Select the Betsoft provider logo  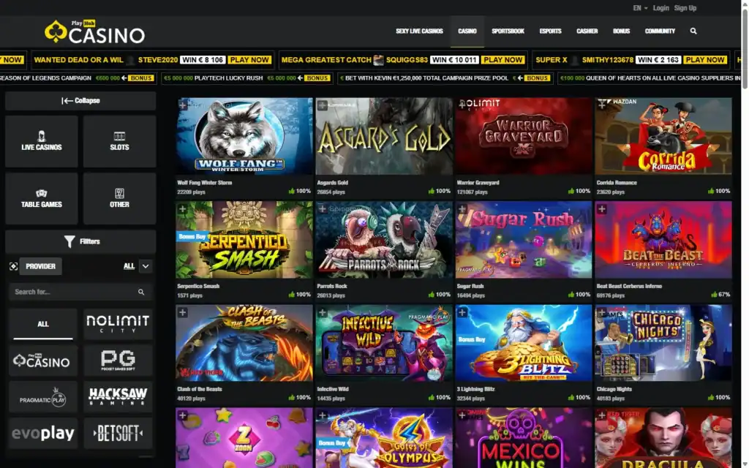[x=118, y=434]
